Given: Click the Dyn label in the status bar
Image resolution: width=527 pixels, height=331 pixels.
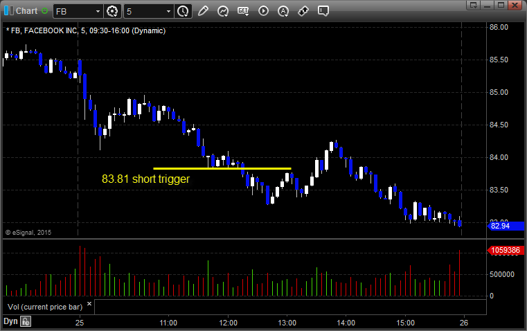Looking at the screenshot, I should click(10, 321).
